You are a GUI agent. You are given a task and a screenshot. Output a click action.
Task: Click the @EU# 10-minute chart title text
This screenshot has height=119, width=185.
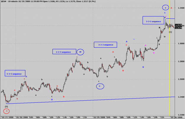48,1
